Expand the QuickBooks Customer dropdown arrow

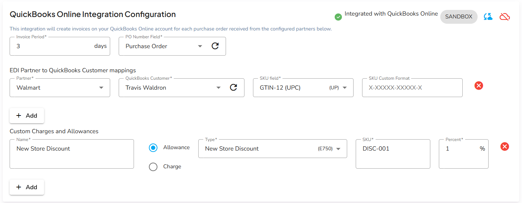219,88
